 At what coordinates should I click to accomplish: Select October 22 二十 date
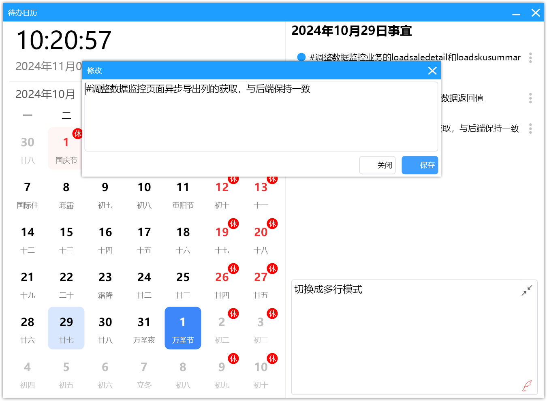[x=66, y=283]
